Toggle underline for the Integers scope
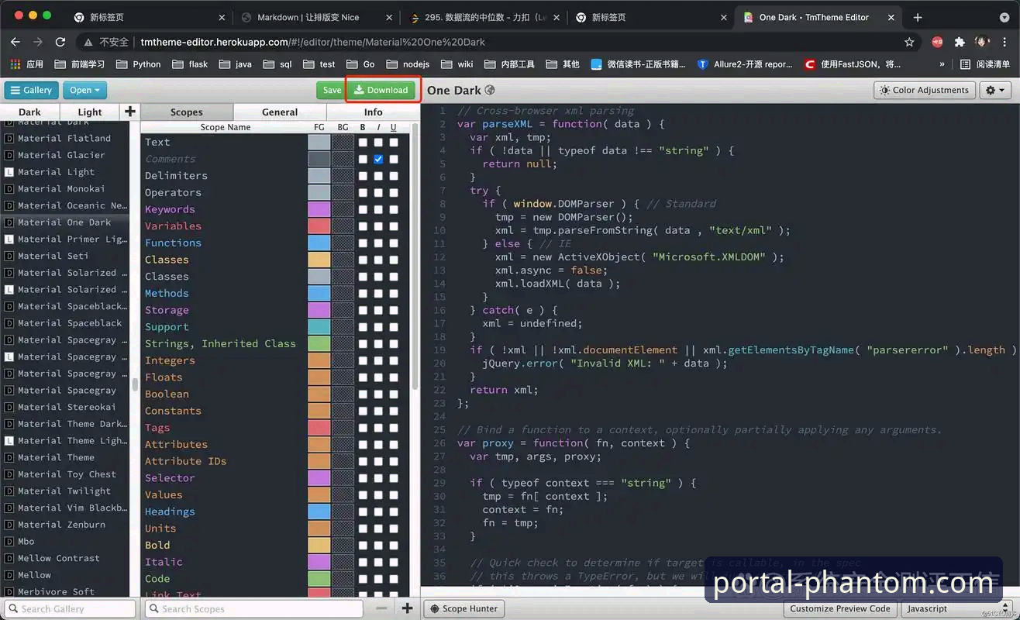This screenshot has height=620, width=1020. tap(394, 360)
